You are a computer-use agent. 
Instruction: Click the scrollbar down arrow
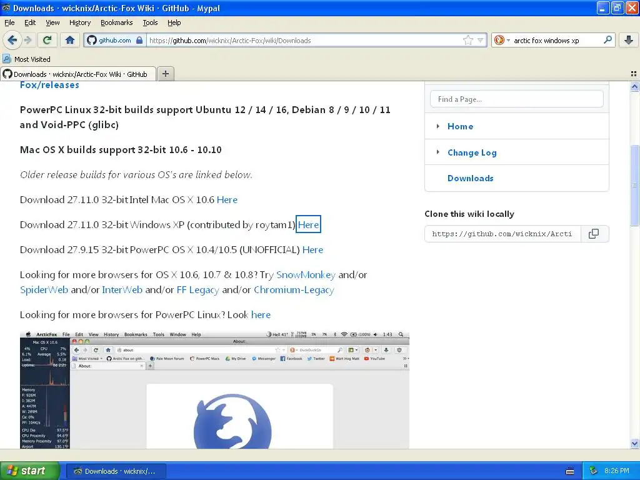[x=634, y=443]
